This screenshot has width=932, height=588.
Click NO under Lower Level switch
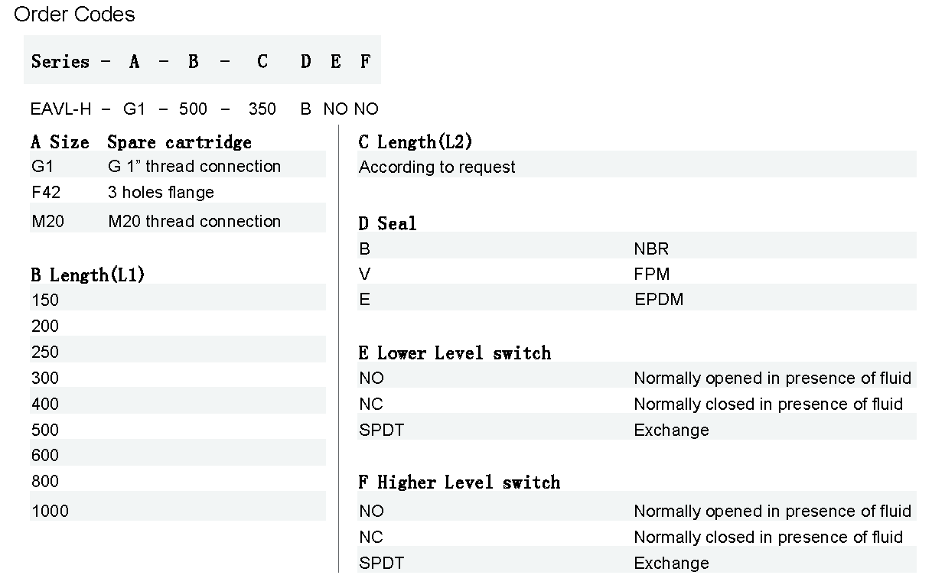coord(371,378)
